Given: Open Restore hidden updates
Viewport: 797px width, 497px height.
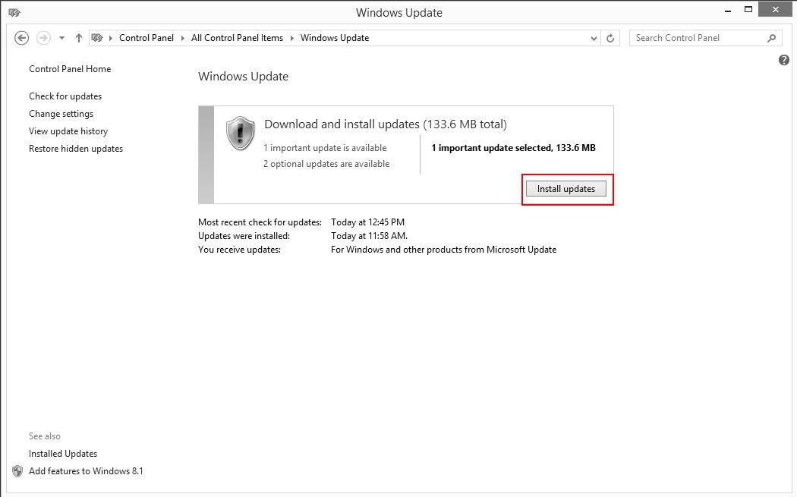Looking at the screenshot, I should click(x=76, y=149).
